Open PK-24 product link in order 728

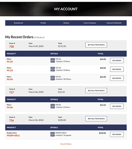click(10, 62)
